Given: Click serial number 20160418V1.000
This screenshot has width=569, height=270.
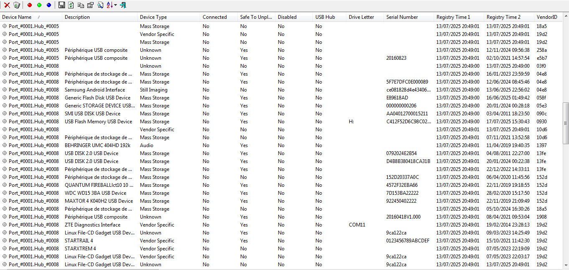Looking at the screenshot, I should coord(404,217).
